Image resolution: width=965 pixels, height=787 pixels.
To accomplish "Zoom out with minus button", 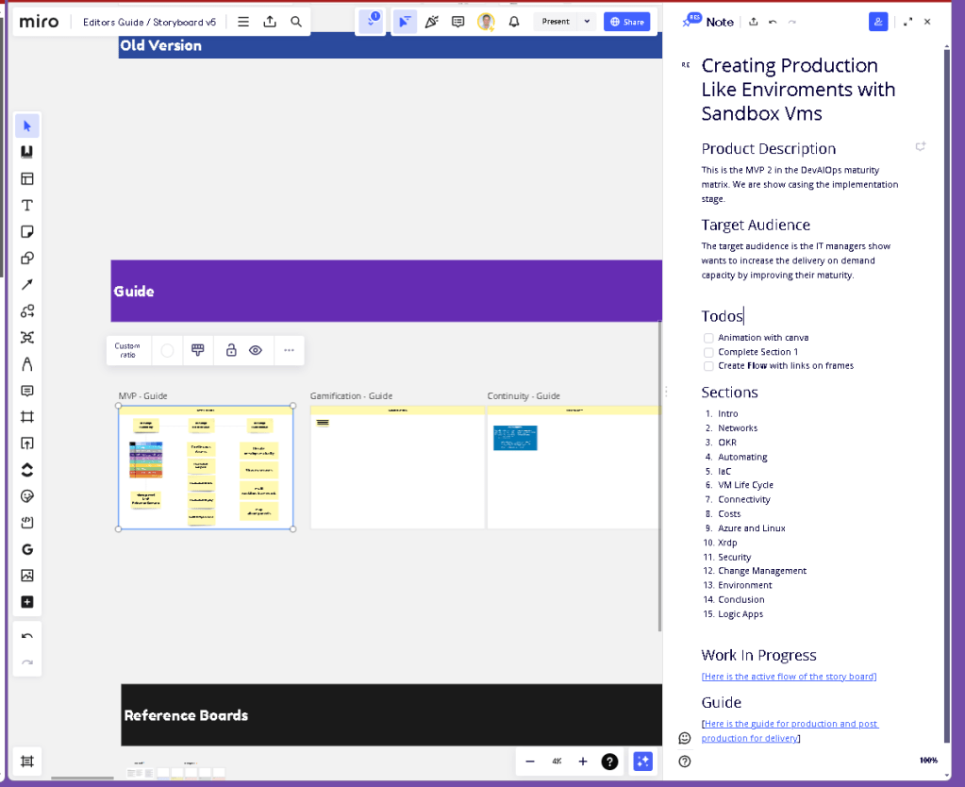I will pyautogui.click(x=530, y=762).
